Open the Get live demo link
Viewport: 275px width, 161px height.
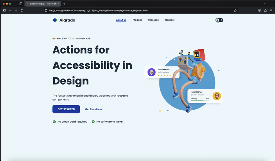[x=93, y=109]
